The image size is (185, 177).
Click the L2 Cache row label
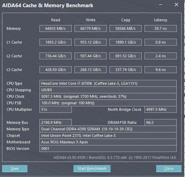tap(14, 56)
